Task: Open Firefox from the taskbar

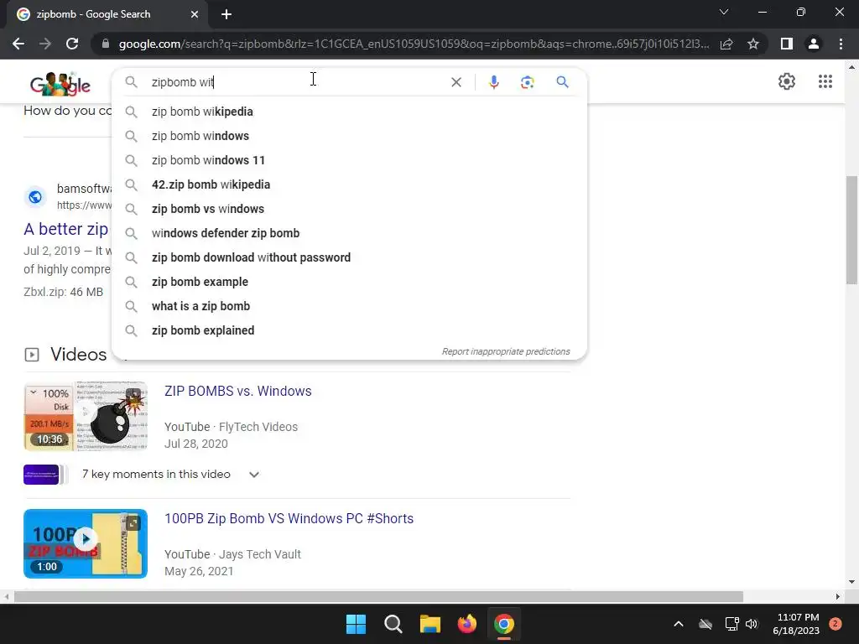Action: [466, 624]
